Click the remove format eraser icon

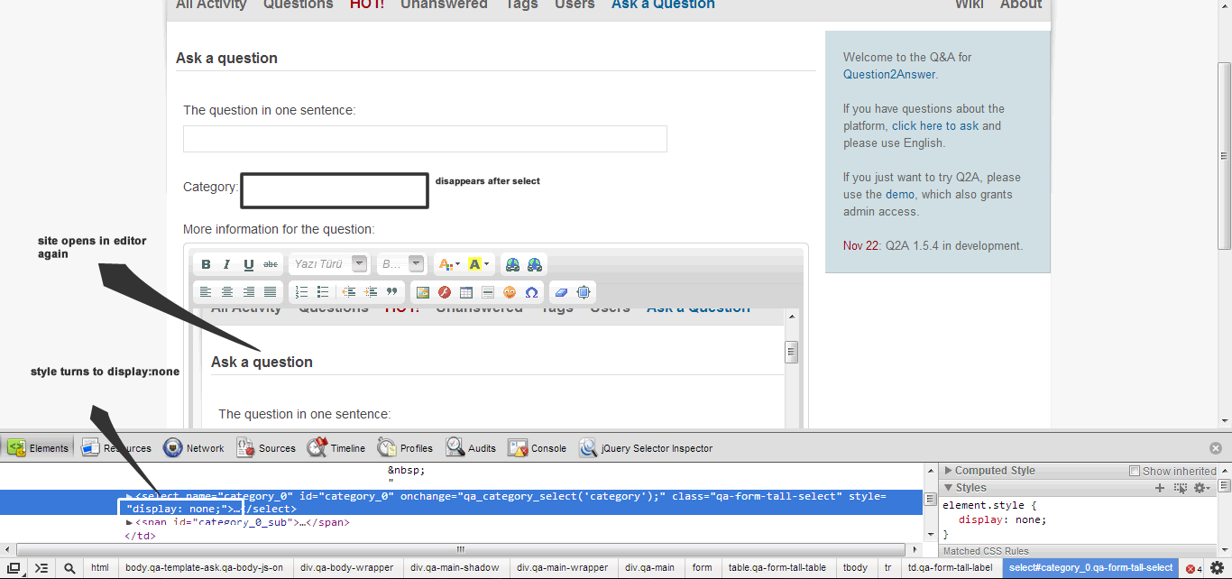tap(561, 292)
